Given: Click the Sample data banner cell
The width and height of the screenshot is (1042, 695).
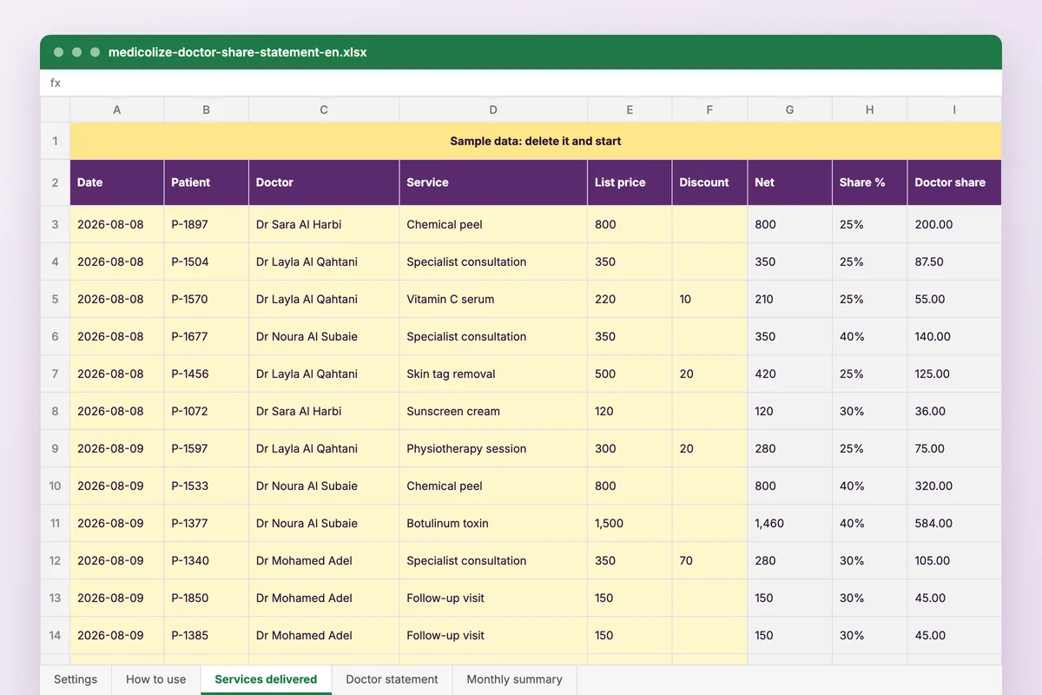Looking at the screenshot, I should coord(536,141).
